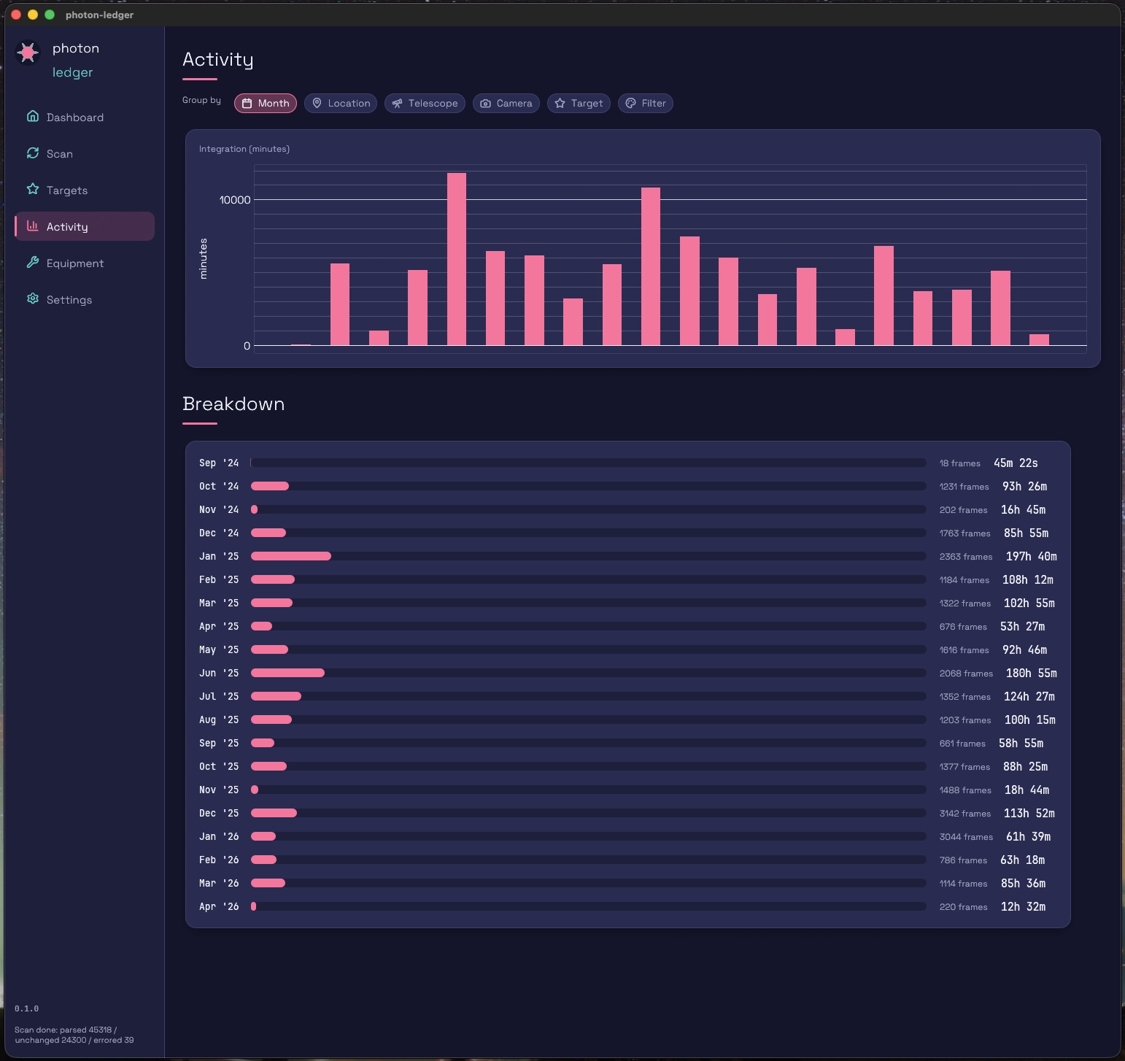This screenshot has width=1125, height=1061.
Task: Click the star icon in Target chip
Action: click(x=560, y=104)
